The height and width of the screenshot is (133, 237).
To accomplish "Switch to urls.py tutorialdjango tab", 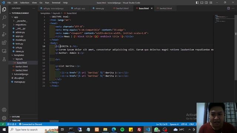I will coord(53,8).
